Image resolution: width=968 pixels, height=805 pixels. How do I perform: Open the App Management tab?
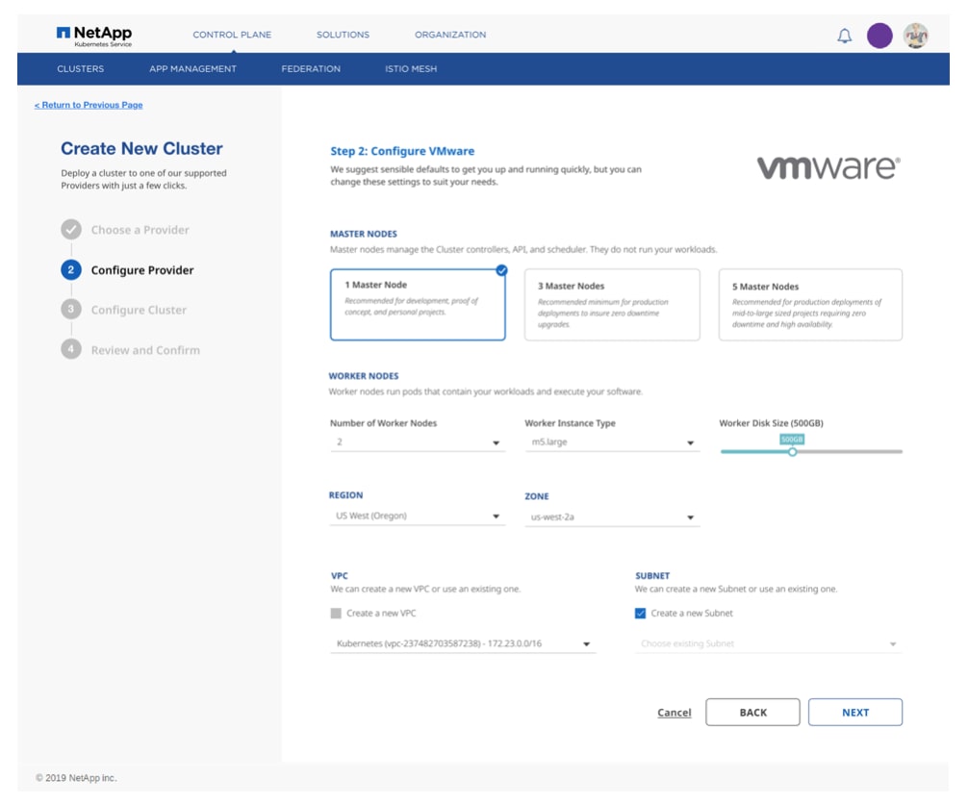coord(192,69)
